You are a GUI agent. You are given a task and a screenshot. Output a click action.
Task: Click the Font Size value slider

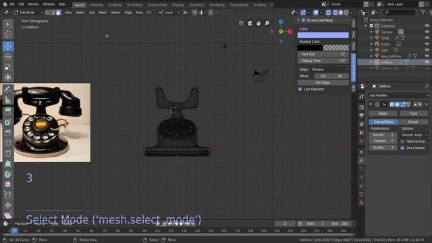323,54
